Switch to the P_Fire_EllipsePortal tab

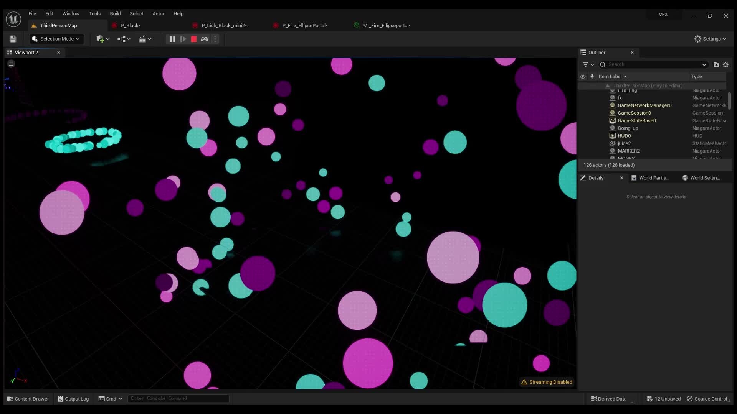coord(304,25)
